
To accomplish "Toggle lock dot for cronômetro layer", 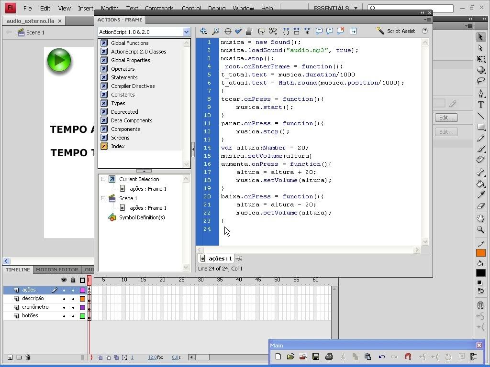I will 73,307.
